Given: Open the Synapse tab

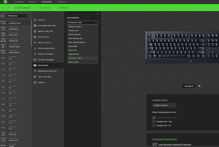Looking at the screenshot, I should tap(19, 2).
